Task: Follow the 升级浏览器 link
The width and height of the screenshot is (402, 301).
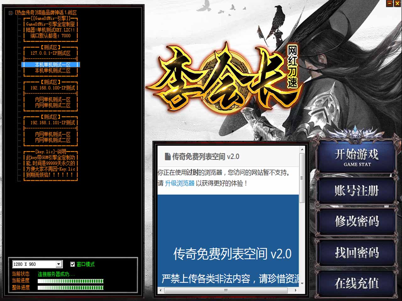Action: point(180,183)
